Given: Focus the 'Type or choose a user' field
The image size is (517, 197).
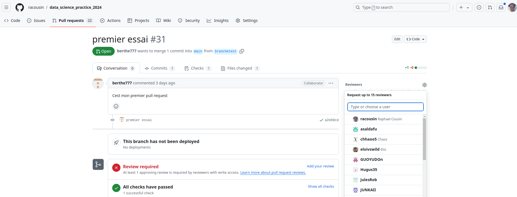Looking at the screenshot, I should (385, 107).
